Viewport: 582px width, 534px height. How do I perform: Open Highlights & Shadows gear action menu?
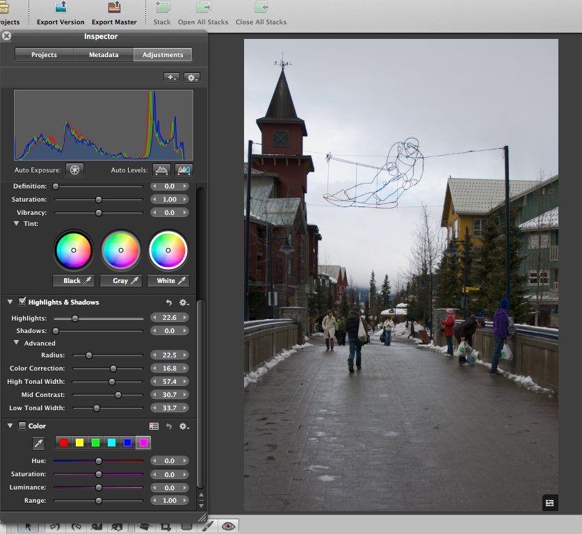pyautogui.click(x=184, y=302)
